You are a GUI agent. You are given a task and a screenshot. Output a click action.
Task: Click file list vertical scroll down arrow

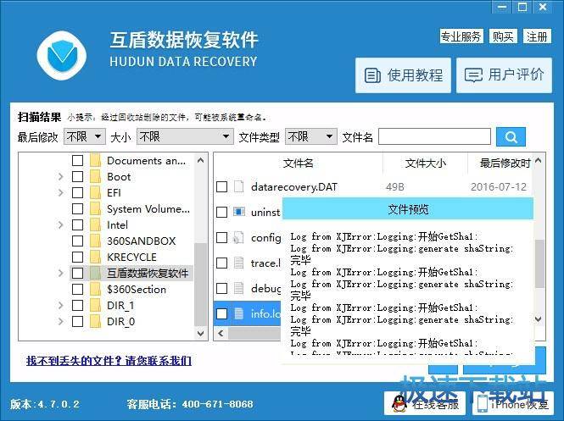[x=539, y=319]
